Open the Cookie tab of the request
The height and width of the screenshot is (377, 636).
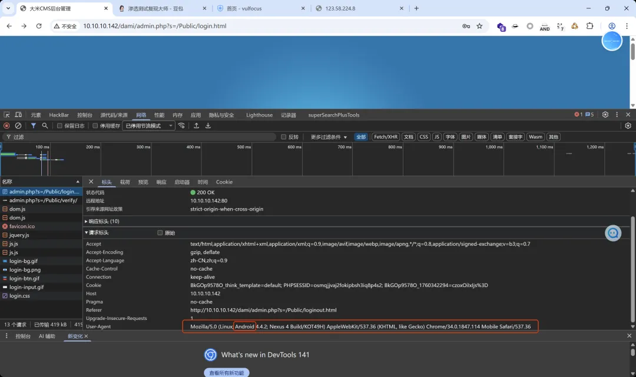224,182
